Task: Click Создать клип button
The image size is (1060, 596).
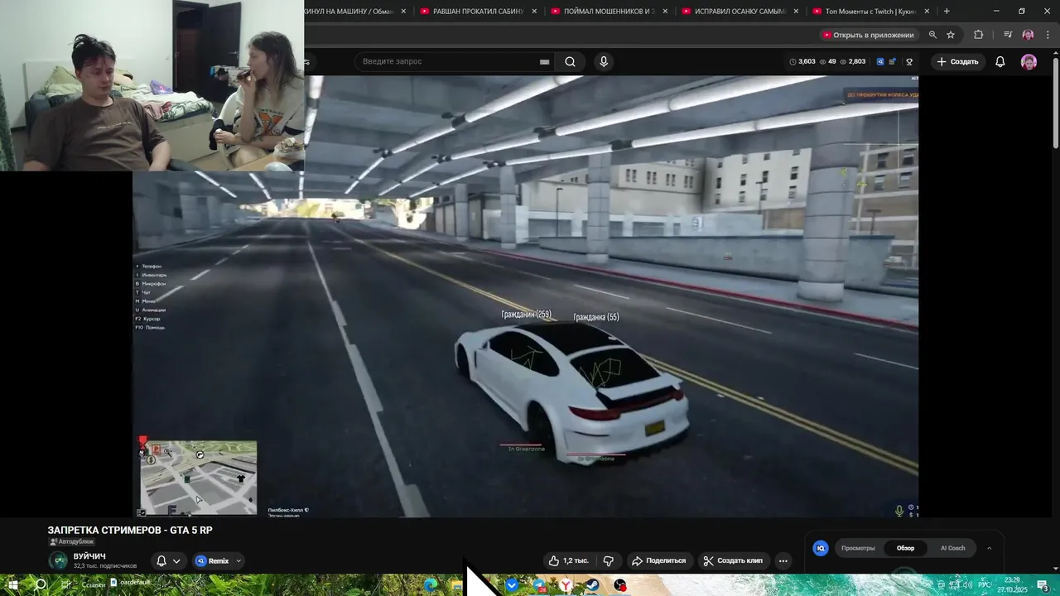Action: (x=734, y=560)
